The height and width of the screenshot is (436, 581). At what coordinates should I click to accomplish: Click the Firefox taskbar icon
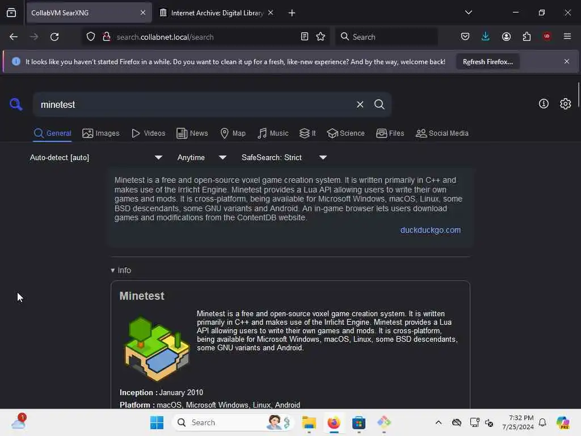point(334,422)
